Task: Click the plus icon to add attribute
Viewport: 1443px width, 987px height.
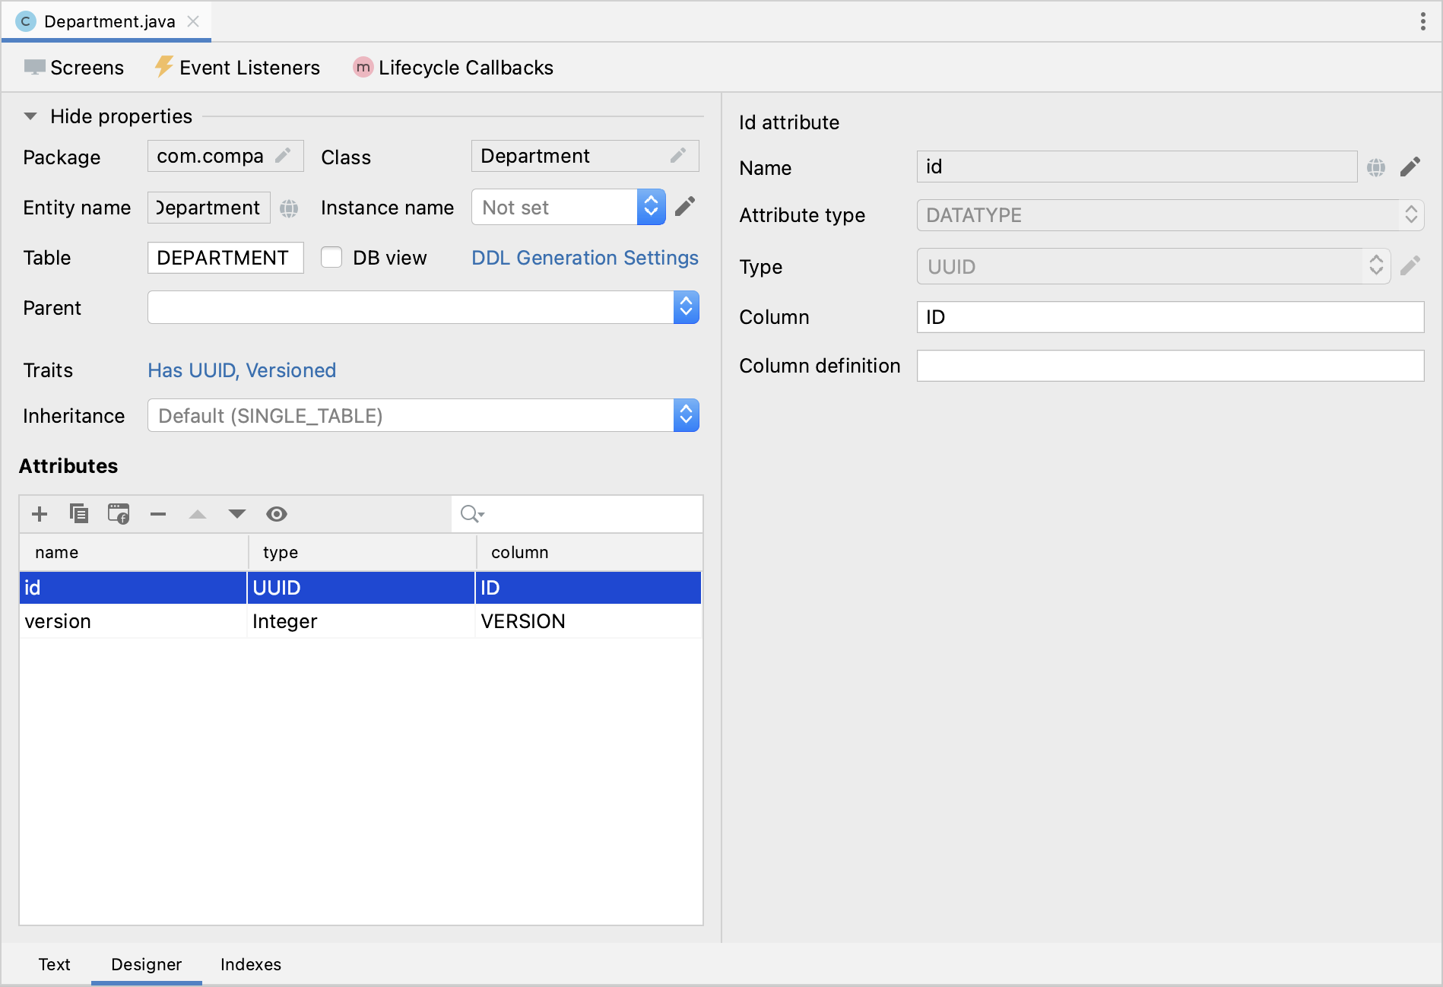Action: [x=40, y=514]
